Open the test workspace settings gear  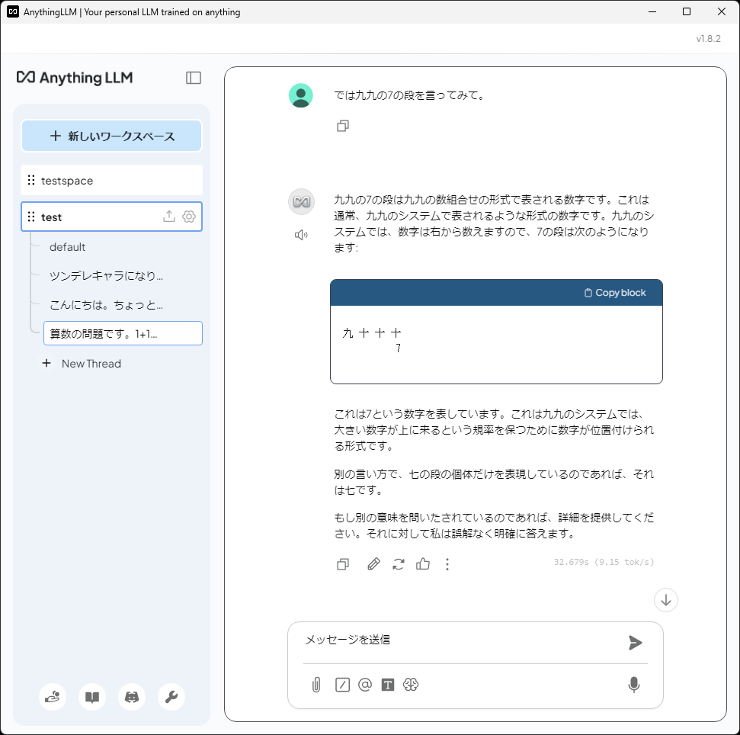[x=188, y=217]
